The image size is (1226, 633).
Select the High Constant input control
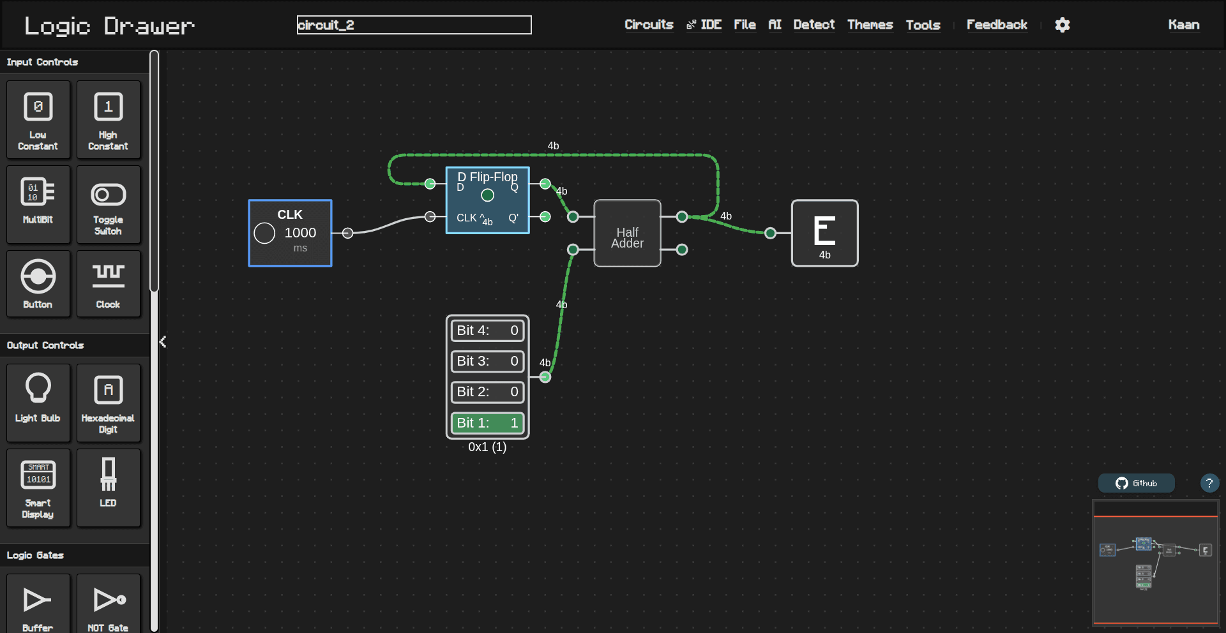(108, 119)
